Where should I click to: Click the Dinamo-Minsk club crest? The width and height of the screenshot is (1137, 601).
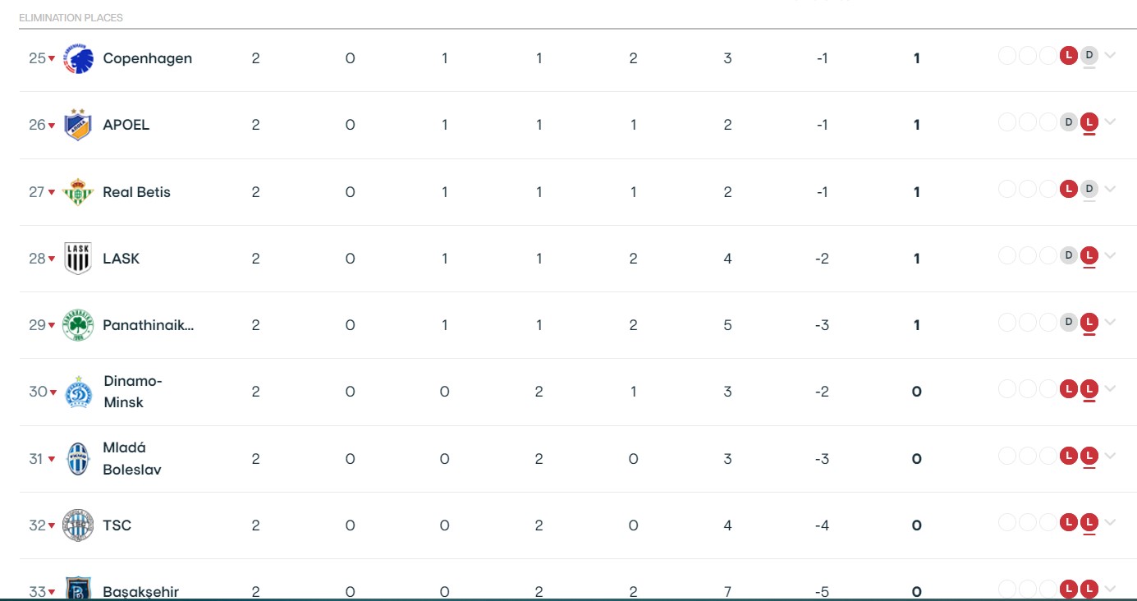[x=79, y=392]
